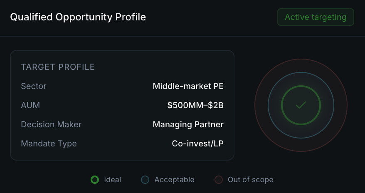Click the $500MM–$2B AUM value
The image size is (365, 193).
[195, 105]
